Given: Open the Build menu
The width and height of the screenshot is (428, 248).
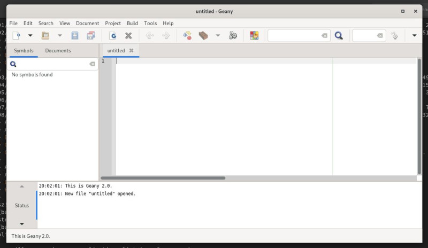Looking at the screenshot, I should [132, 23].
